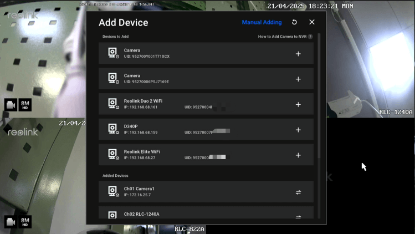Swap channel for Ch02 RLC-1240A
415x234 pixels.
click(x=298, y=217)
